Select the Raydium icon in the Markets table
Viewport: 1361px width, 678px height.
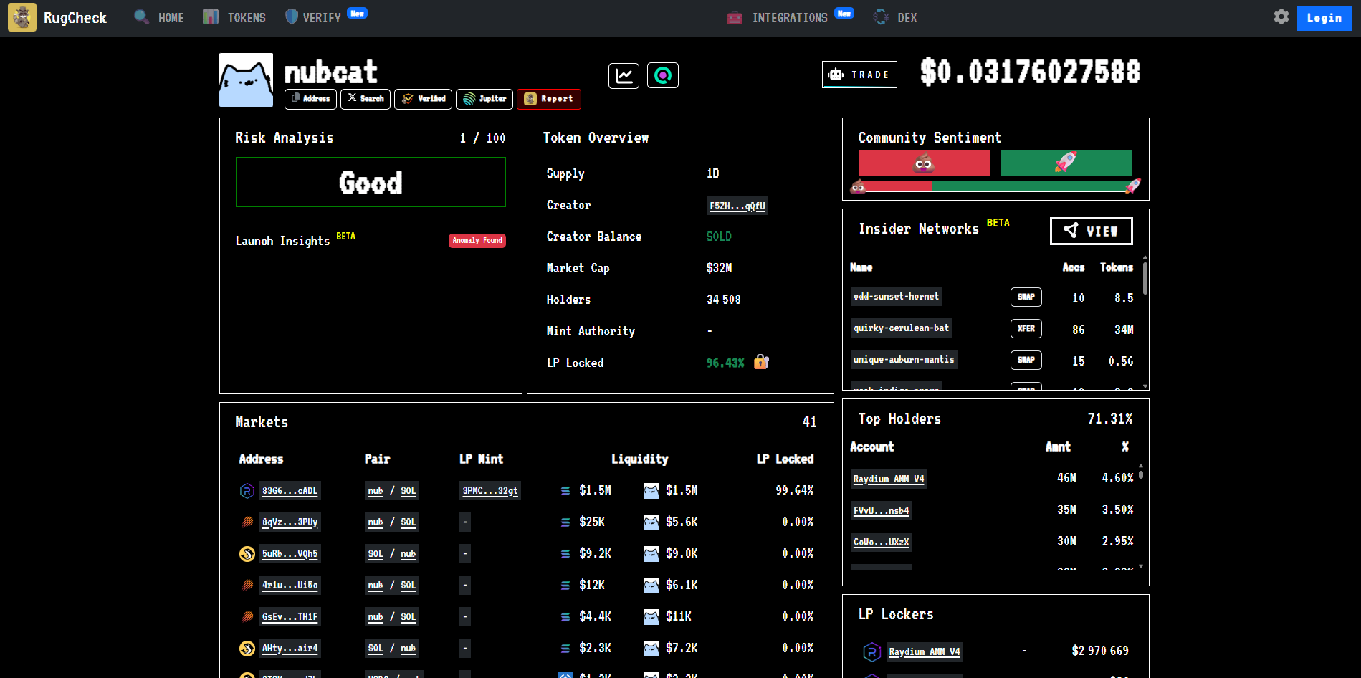[247, 491]
